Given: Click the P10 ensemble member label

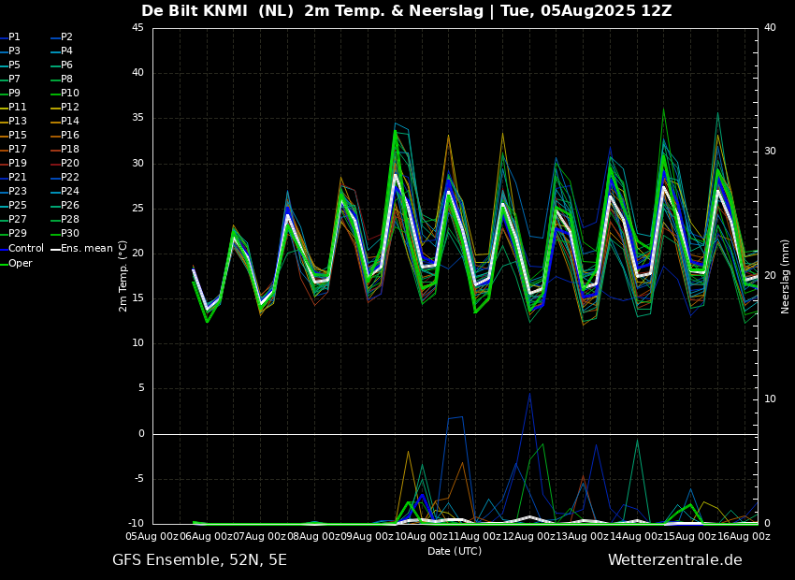Looking at the screenshot, I should click(x=70, y=94).
